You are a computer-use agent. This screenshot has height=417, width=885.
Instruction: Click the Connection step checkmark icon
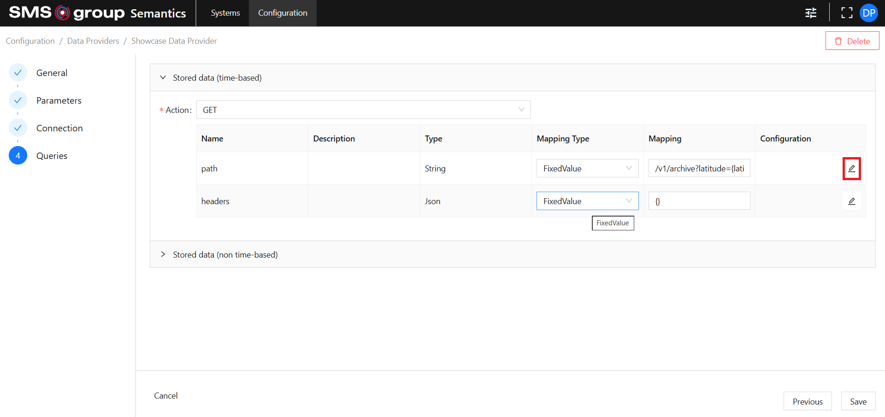click(x=18, y=128)
